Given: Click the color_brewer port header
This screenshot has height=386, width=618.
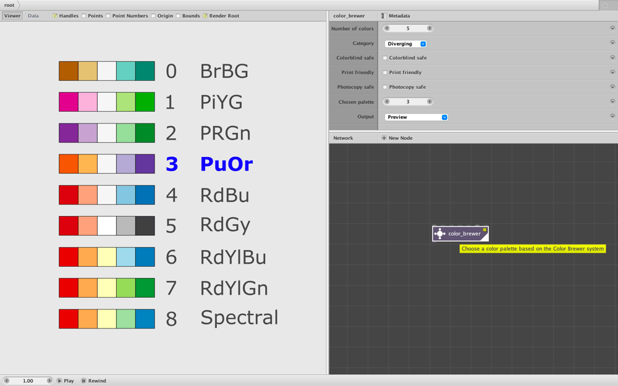Looking at the screenshot, I should coord(349,16).
